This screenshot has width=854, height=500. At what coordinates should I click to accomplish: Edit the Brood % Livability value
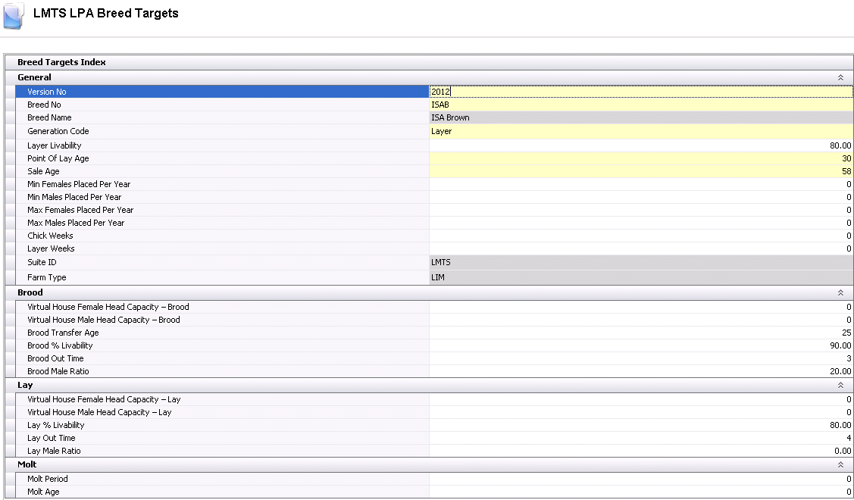640,345
